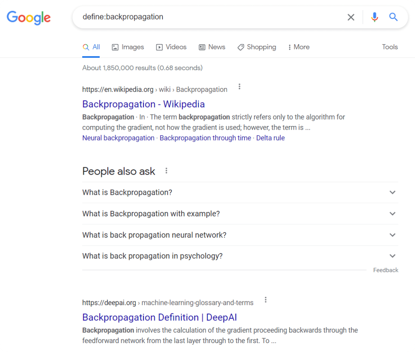Click the deepai.org URL breadcrumb
415x352 pixels.
pos(168,303)
